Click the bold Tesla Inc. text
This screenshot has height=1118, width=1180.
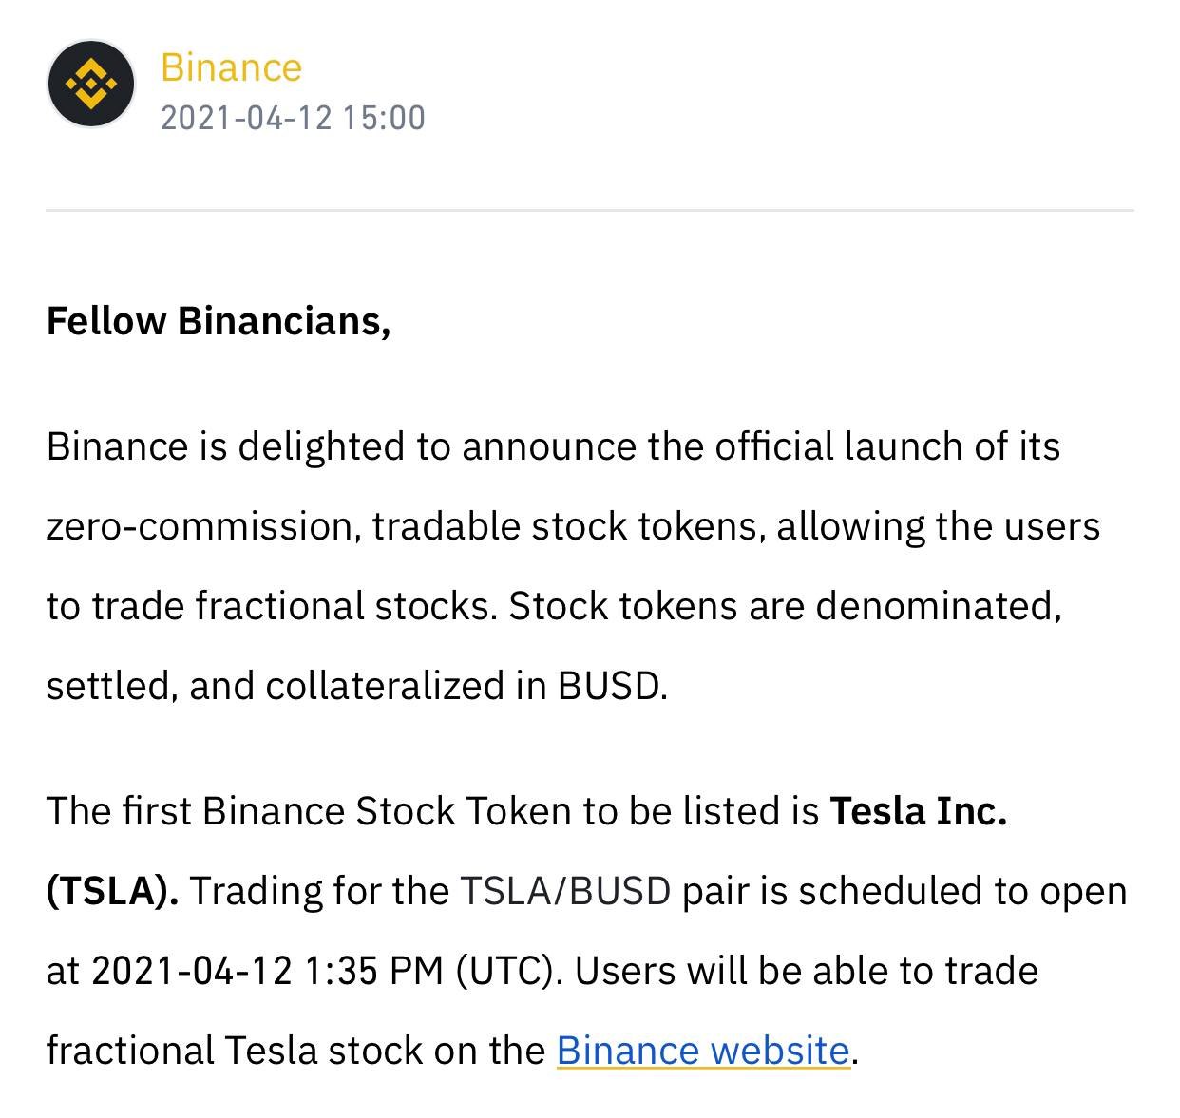(918, 811)
